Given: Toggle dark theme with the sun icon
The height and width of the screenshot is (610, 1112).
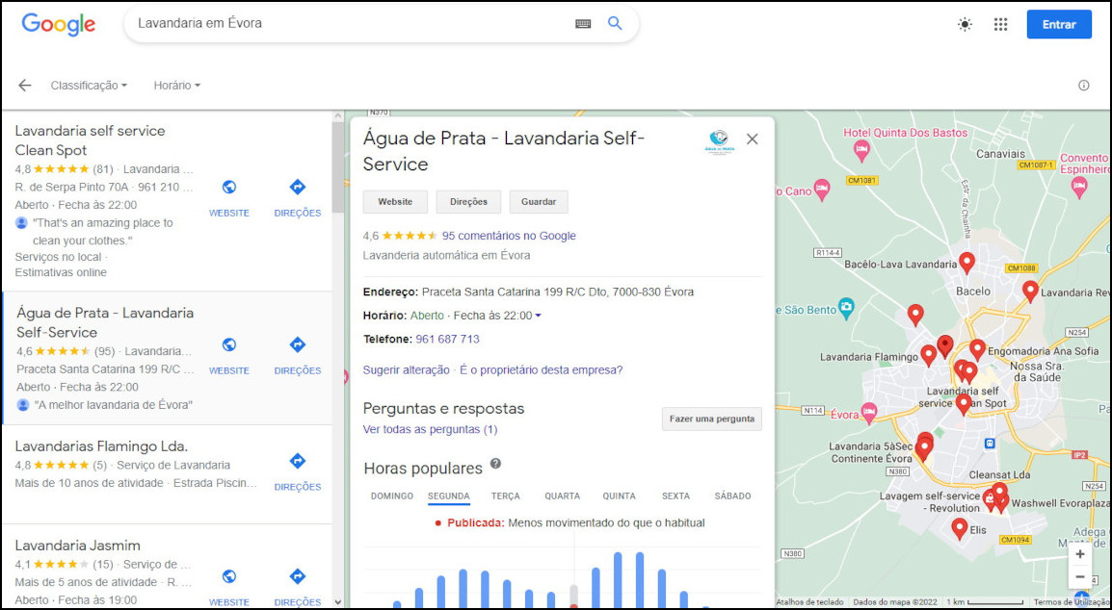Looking at the screenshot, I should pyautogui.click(x=965, y=24).
